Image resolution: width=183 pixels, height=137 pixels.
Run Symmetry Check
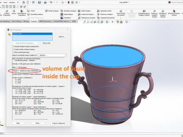coord(104,11)
